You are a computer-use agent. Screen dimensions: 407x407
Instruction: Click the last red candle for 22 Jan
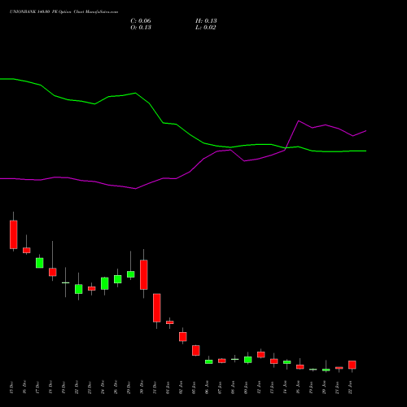click(352, 365)
